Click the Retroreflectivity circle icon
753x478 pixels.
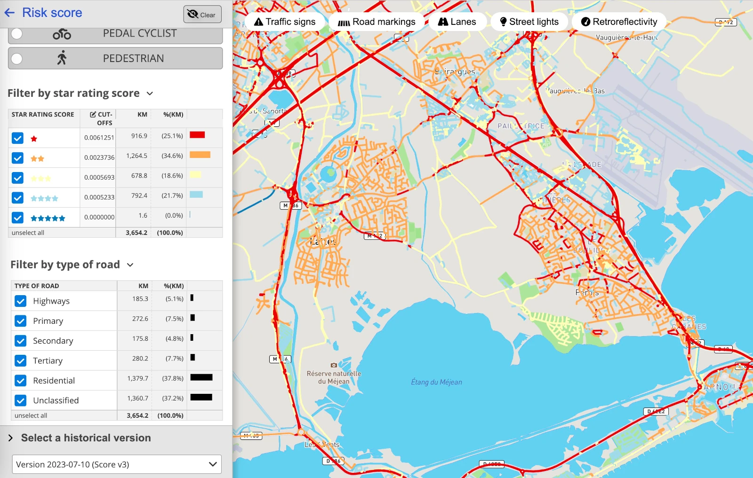click(585, 22)
